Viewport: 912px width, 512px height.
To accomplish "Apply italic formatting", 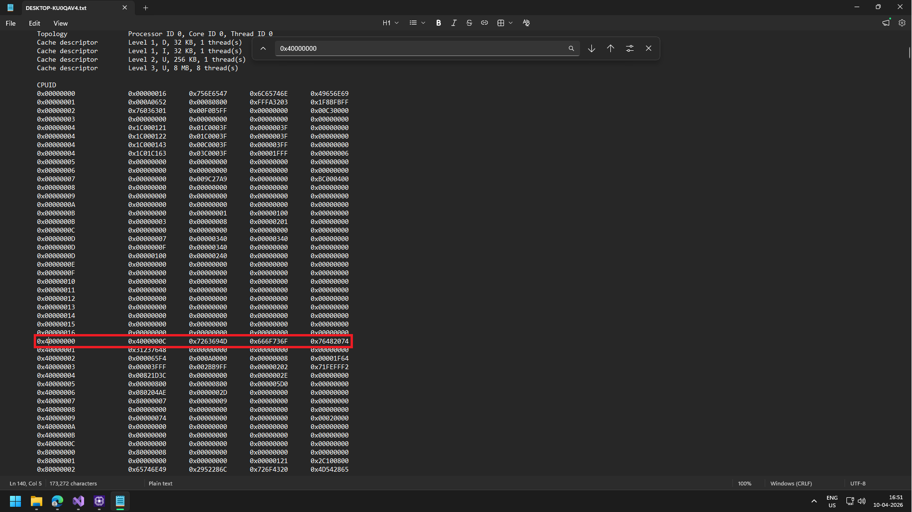I will click(454, 23).
